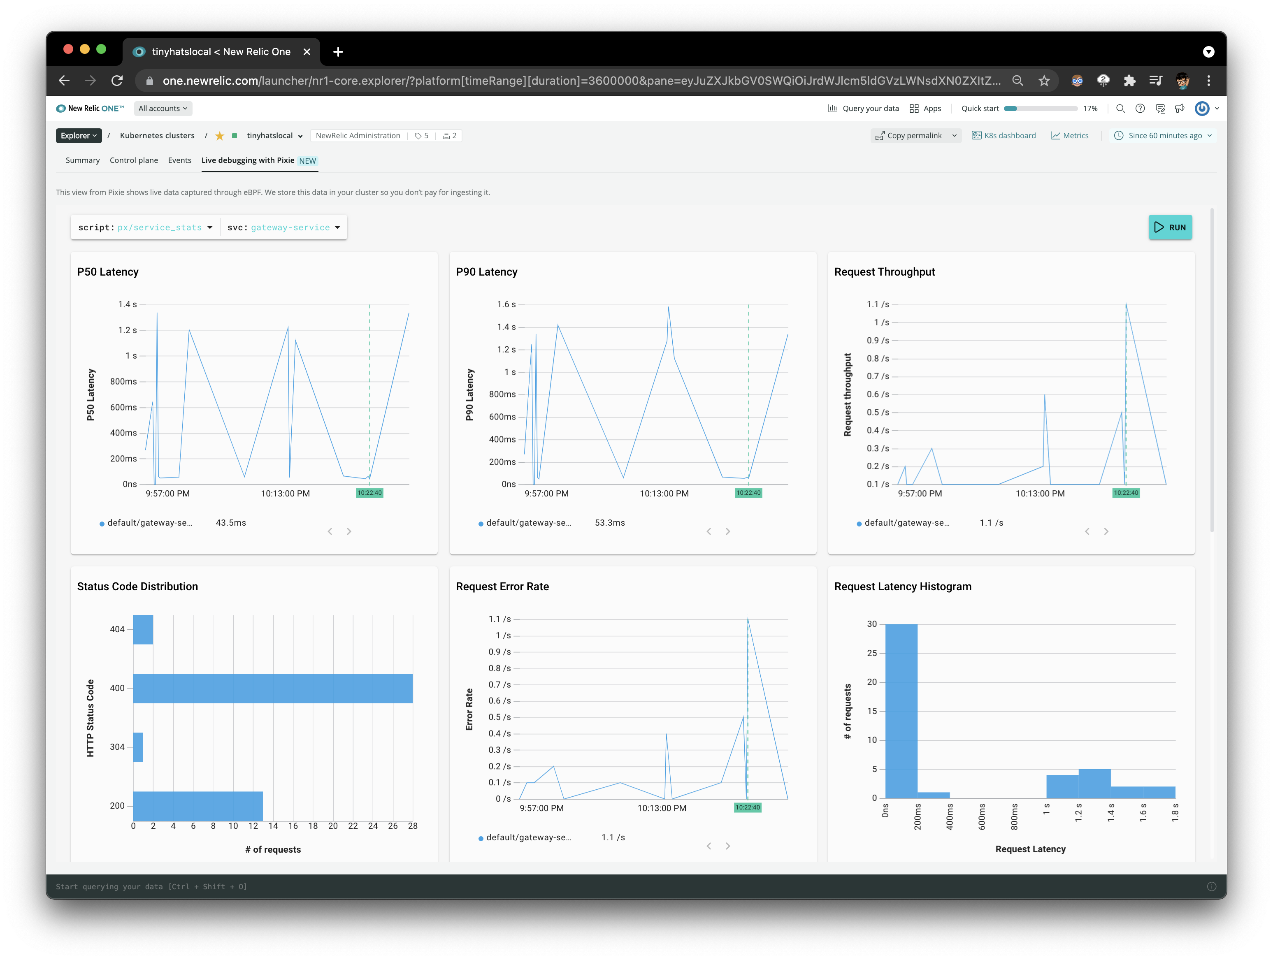Open the help question mark icon

click(x=1139, y=109)
